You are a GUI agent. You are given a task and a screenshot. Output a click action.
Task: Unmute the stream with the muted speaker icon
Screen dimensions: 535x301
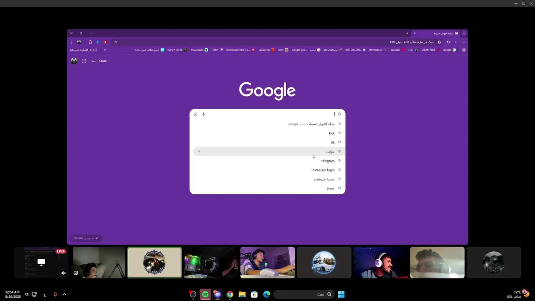64,273
